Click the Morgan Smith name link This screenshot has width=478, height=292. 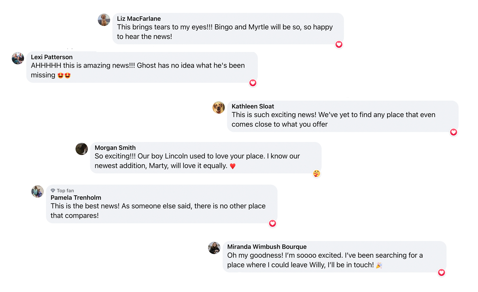[x=115, y=148]
